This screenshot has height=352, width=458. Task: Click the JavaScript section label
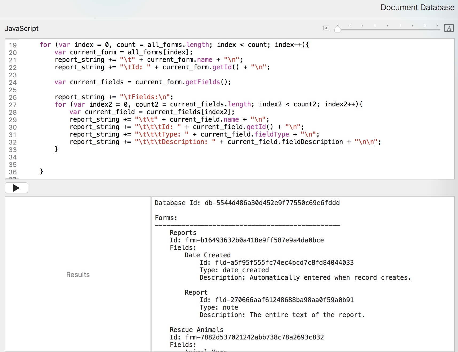point(22,29)
